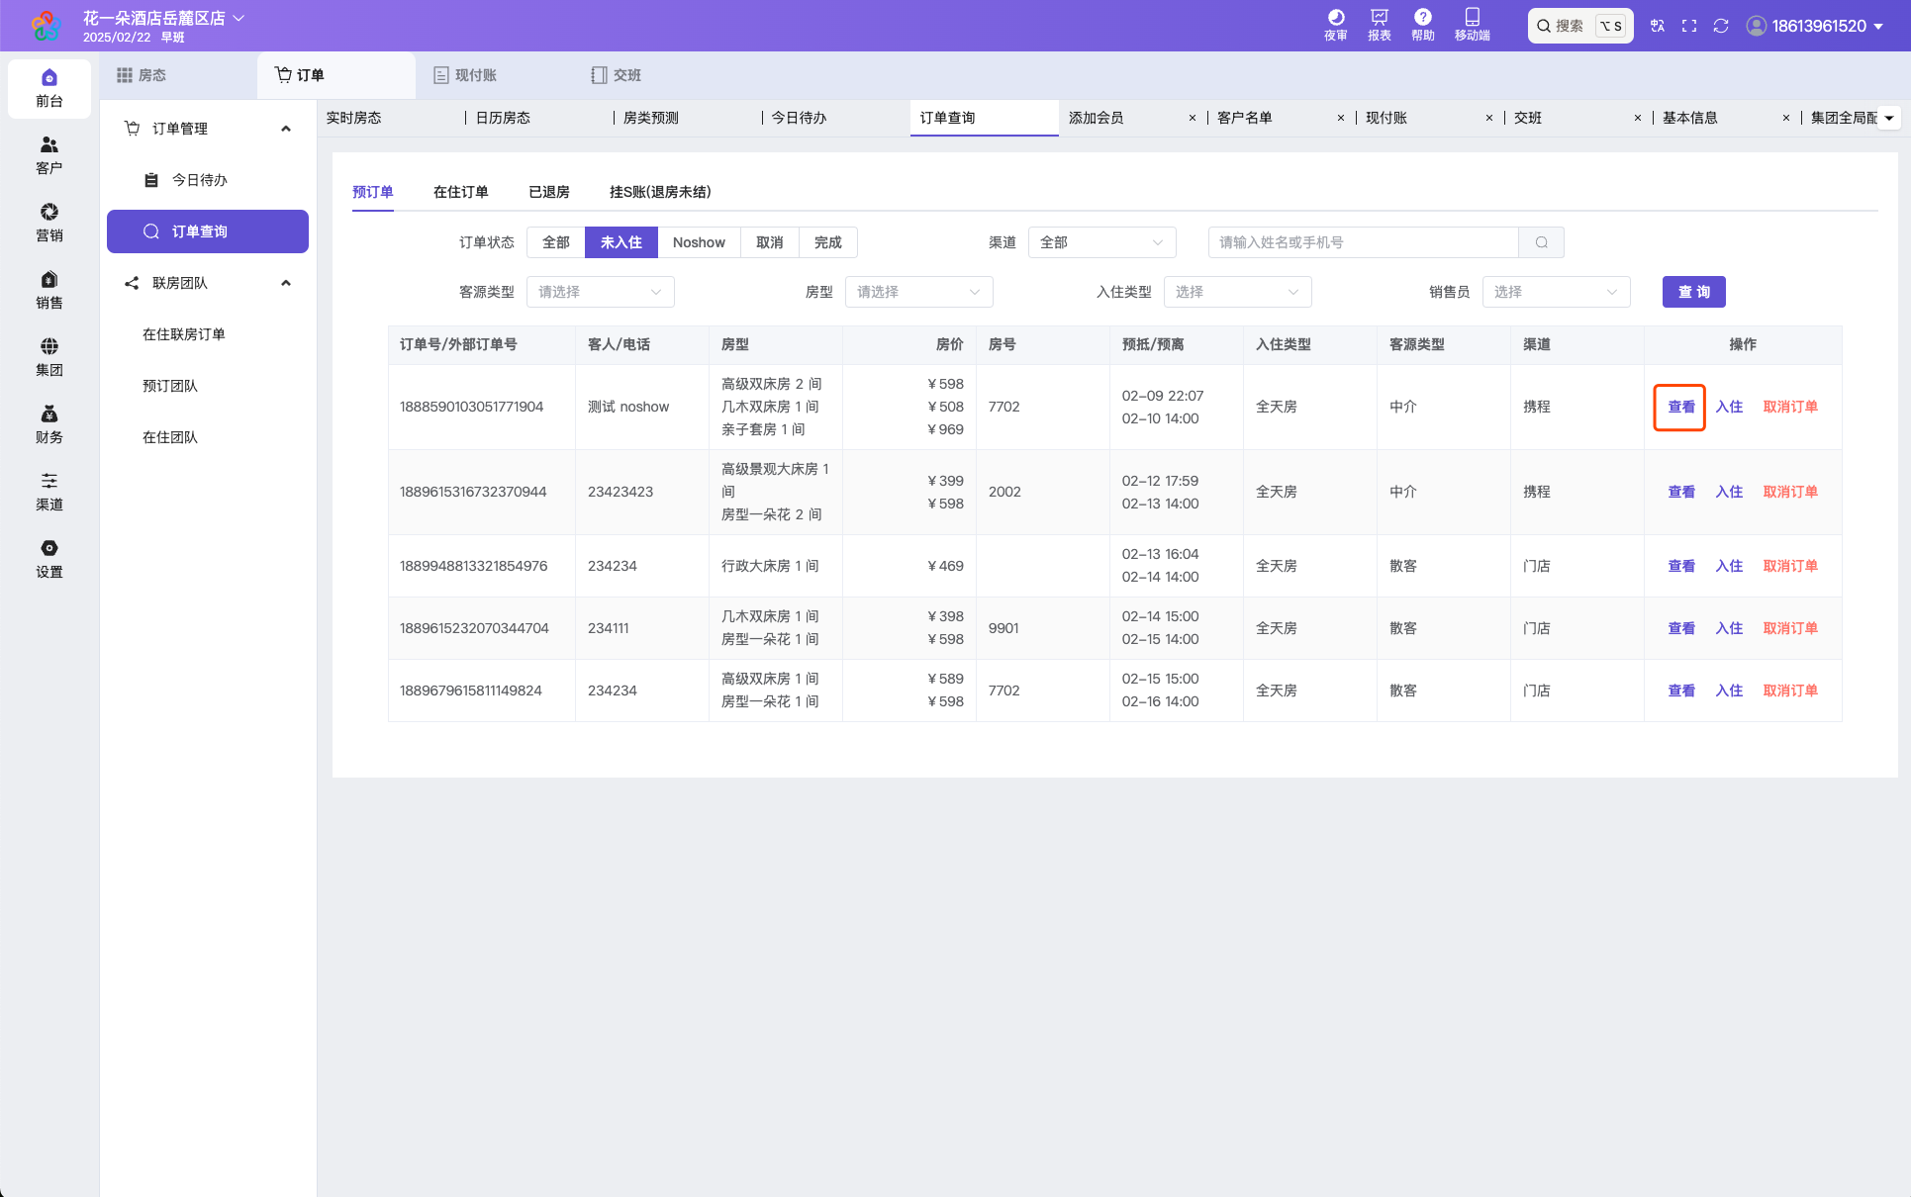Open the 客源类型 dropdown
Screen dimensions: 1911x1197
coord(600,292)
